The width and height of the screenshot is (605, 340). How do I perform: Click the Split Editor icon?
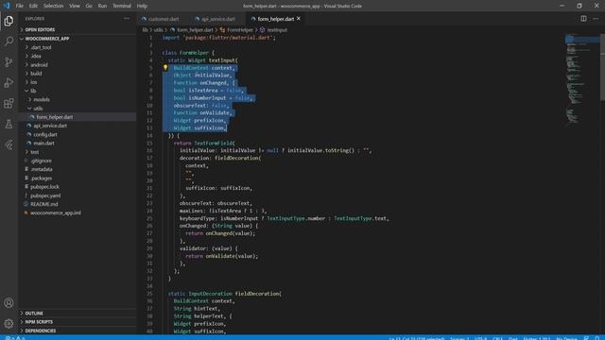[583, 19]
